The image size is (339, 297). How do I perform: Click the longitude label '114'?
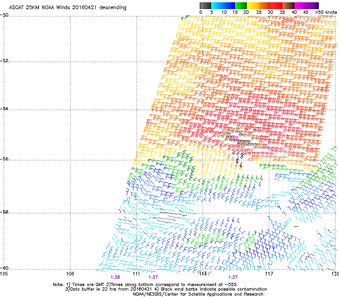203,274
